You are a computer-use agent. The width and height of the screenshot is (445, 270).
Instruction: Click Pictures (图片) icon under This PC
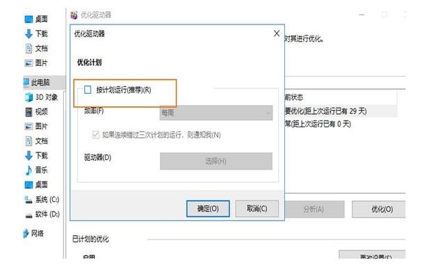tap(29, 126)
